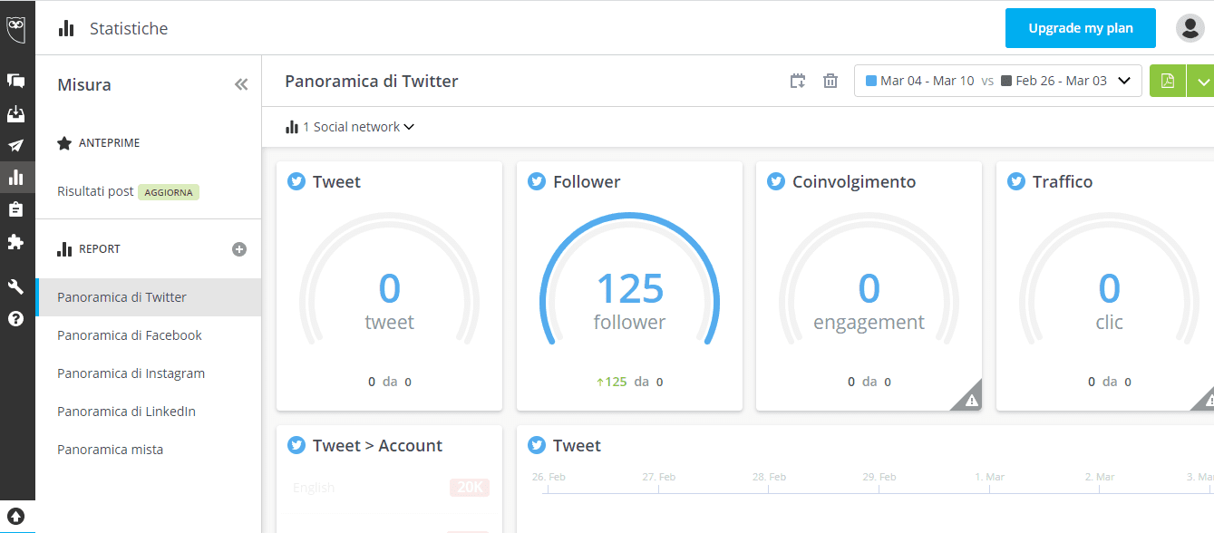Click the upward arrow circle icon in sidebar
Image resolution: width=1214 pixels, height=533 pixels.
[15, 517]
